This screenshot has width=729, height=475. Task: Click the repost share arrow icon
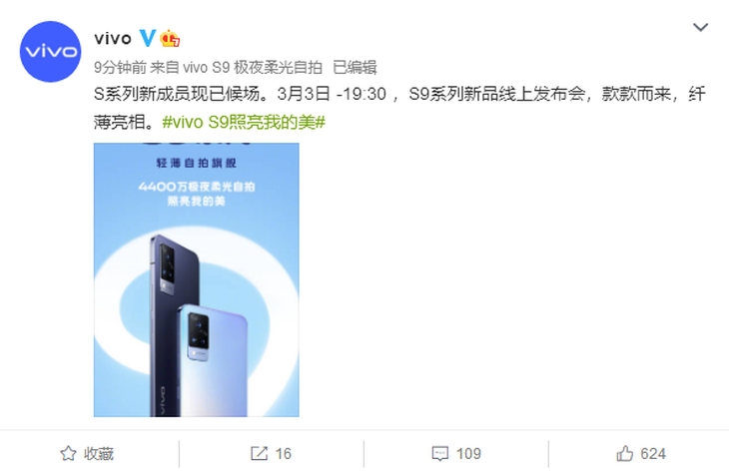click(x=259, y=453)
